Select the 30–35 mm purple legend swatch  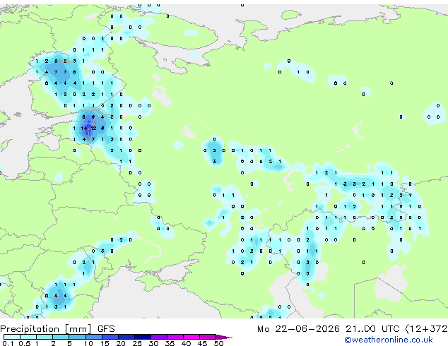[159, 337]
